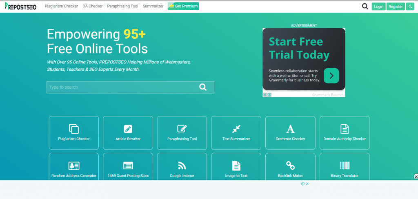This screenshot has height=199, width=418.
Task: Open Plagiarism Checker from the top nav
Action: point(61,6)
